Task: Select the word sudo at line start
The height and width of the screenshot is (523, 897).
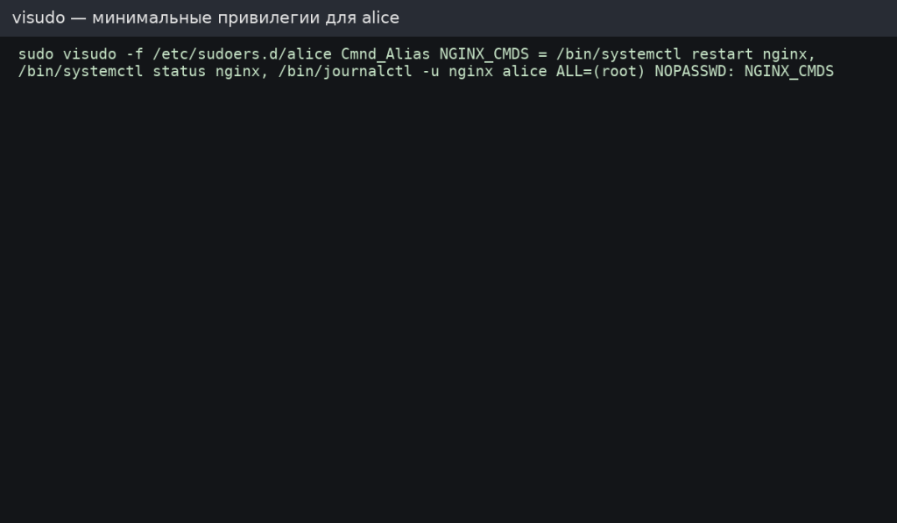Action: pyautogui.click(x=35, y=53)
